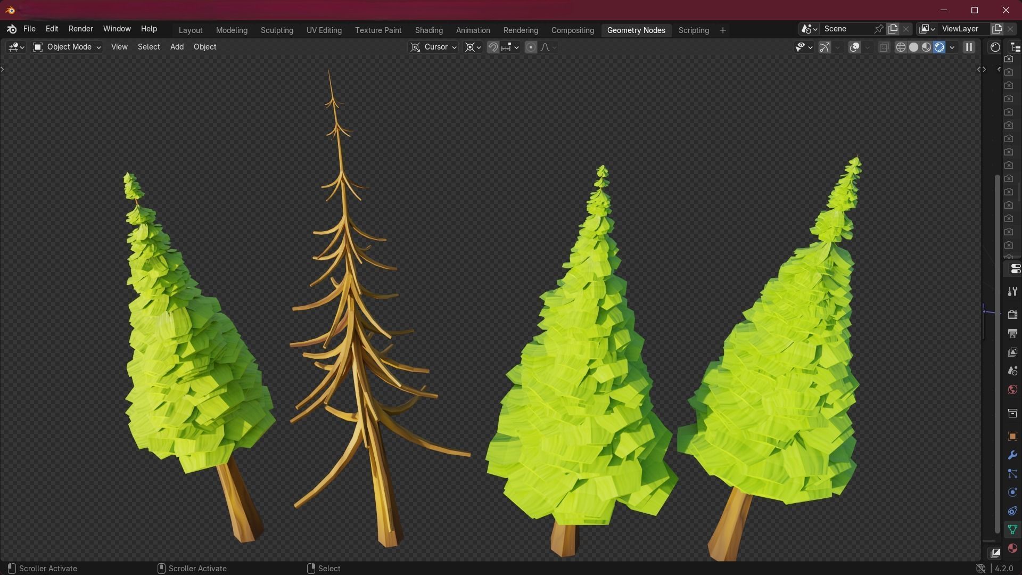
Task: Open the Render menu
Action: coord(80,29)
